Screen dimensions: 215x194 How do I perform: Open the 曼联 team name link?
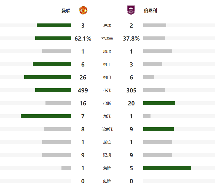point(66,10)
